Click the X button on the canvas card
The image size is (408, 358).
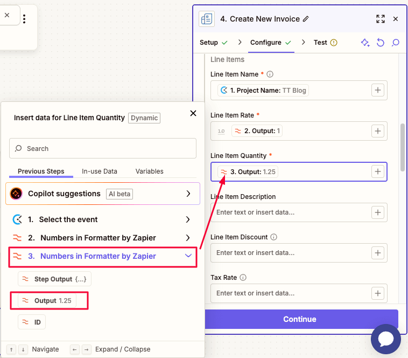coord(7,15)
